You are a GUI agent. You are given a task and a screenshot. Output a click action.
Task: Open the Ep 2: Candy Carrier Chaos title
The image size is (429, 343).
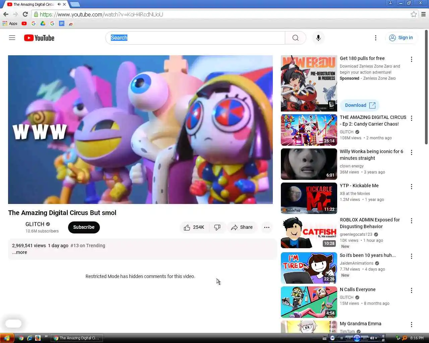point(373,121)
